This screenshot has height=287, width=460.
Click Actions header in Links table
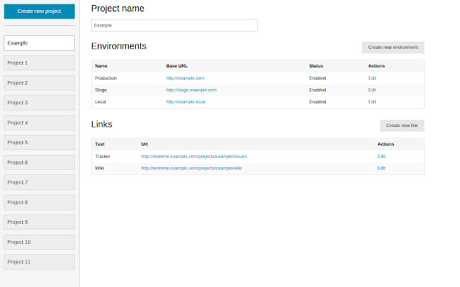click(386, 144)
